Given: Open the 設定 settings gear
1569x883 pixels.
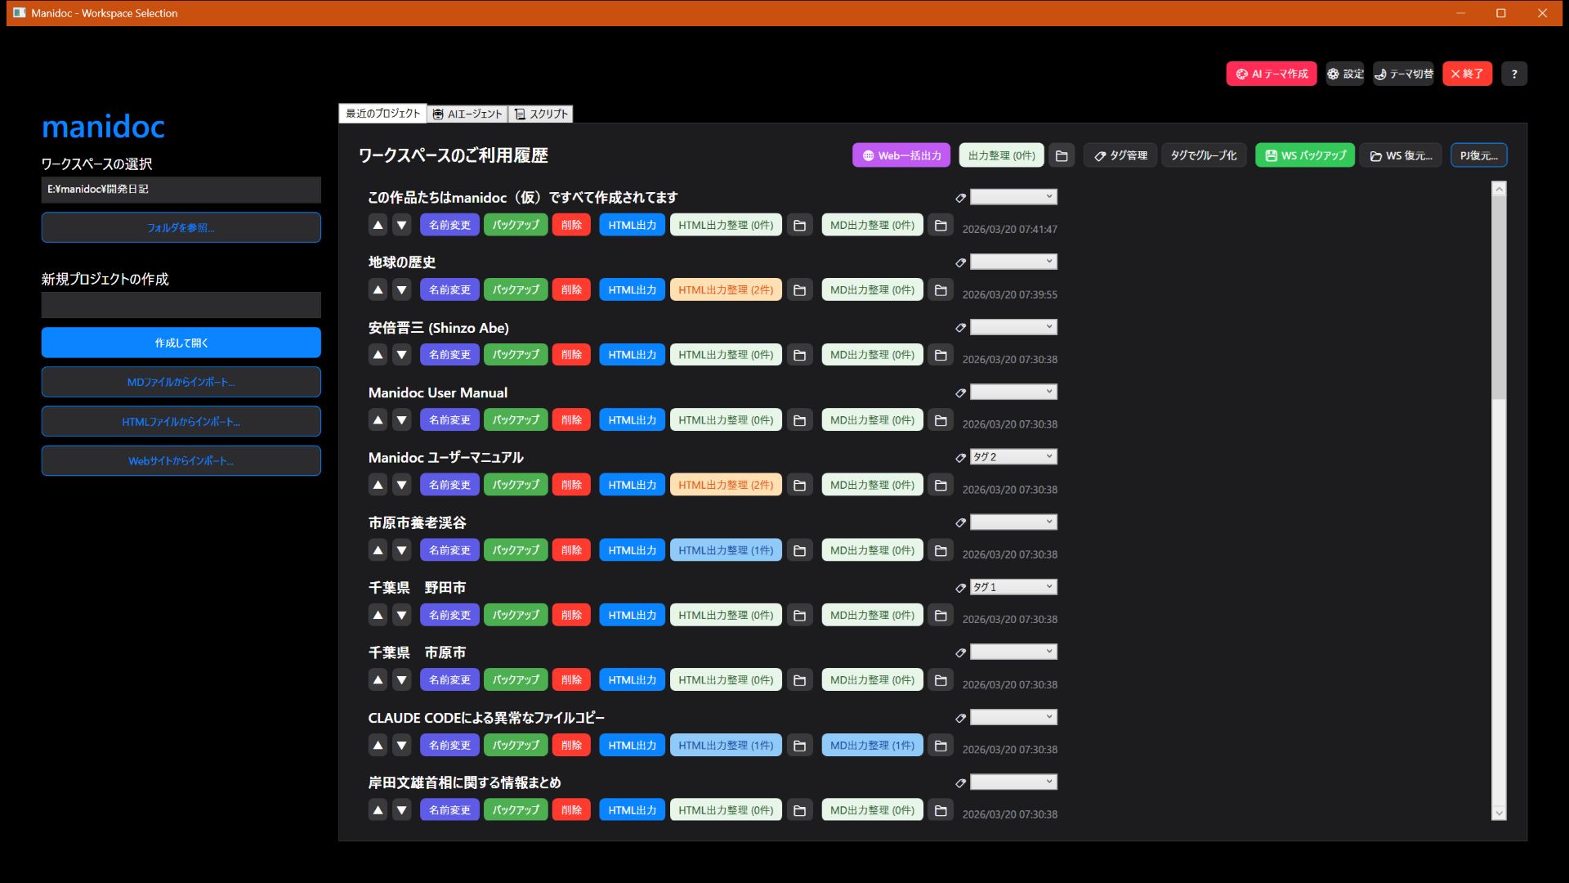Looking at the screenshot, I should (1343, 74).
